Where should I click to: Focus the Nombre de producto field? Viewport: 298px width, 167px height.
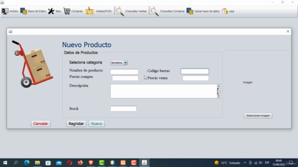pos(124,71)
